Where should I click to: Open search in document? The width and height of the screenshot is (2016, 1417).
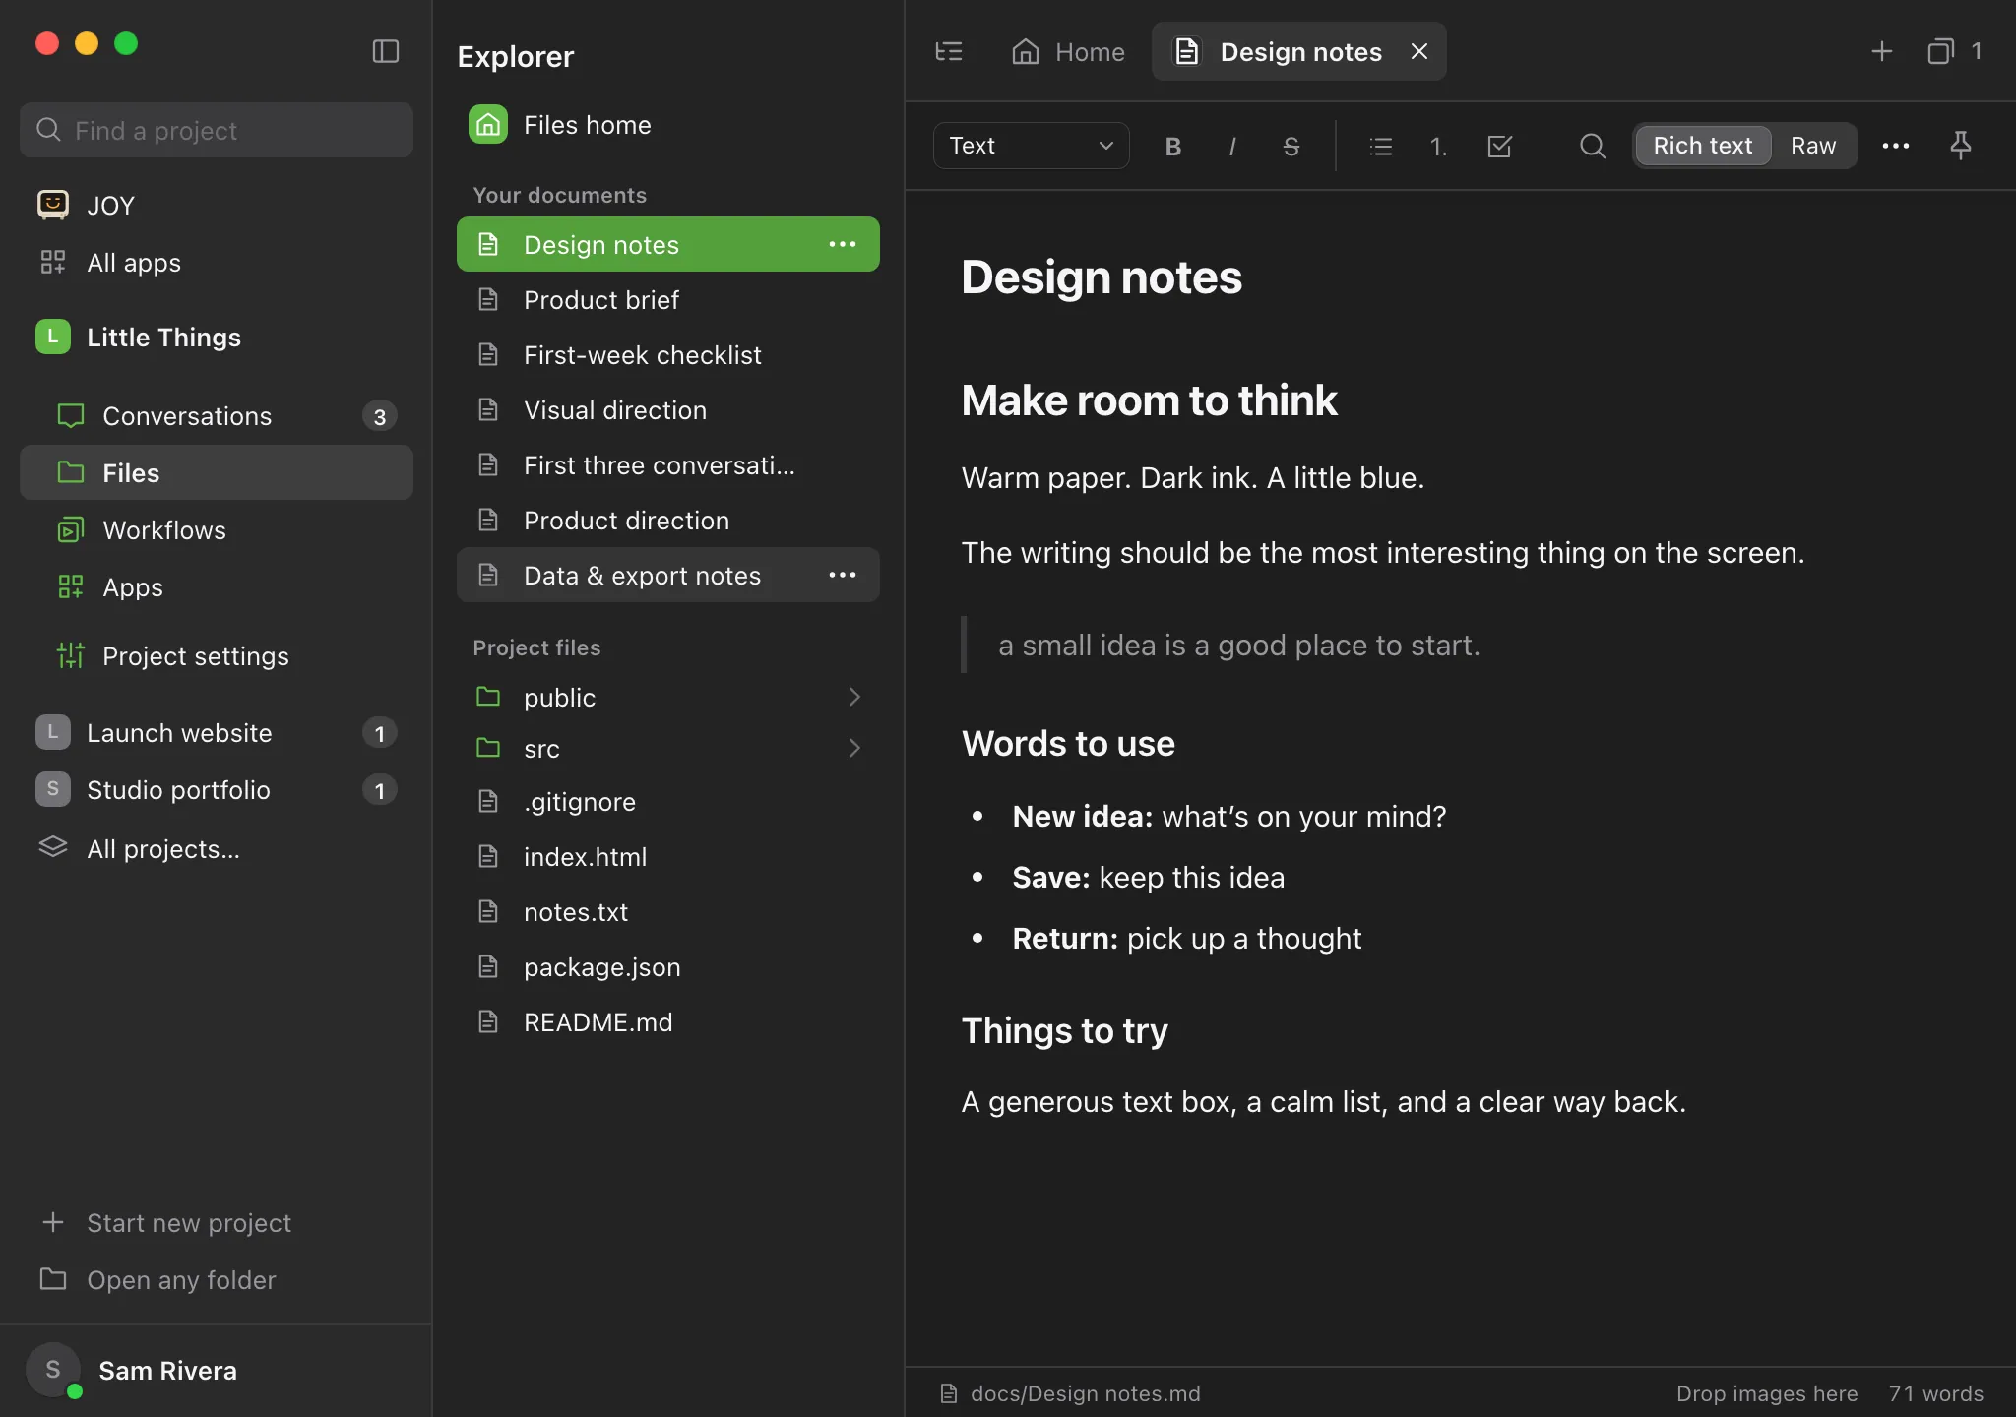[1592, 147]
